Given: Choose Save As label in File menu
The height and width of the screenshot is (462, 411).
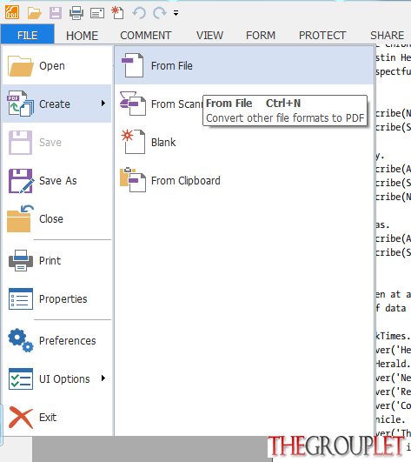Looking at the screenshot, I should coord(58,181).
